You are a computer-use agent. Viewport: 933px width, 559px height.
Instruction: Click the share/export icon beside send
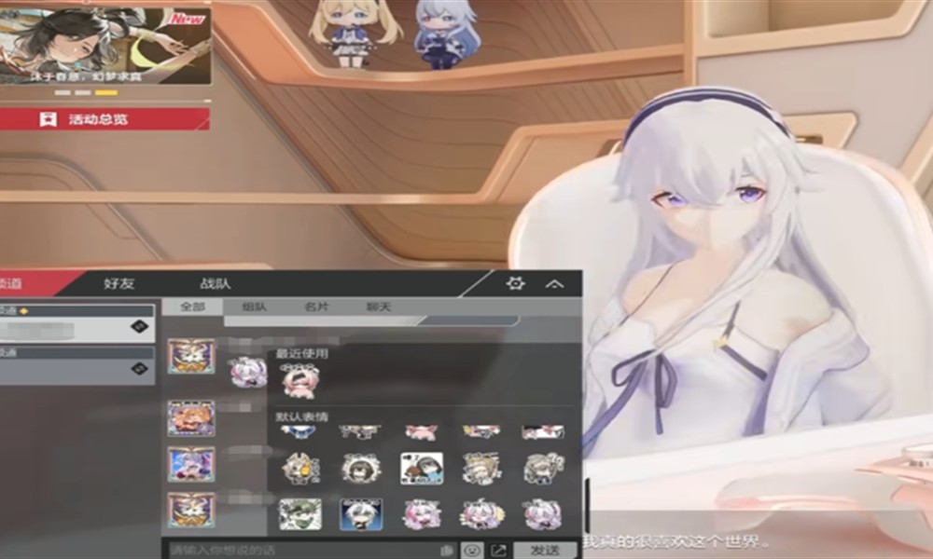click(498, 550)
